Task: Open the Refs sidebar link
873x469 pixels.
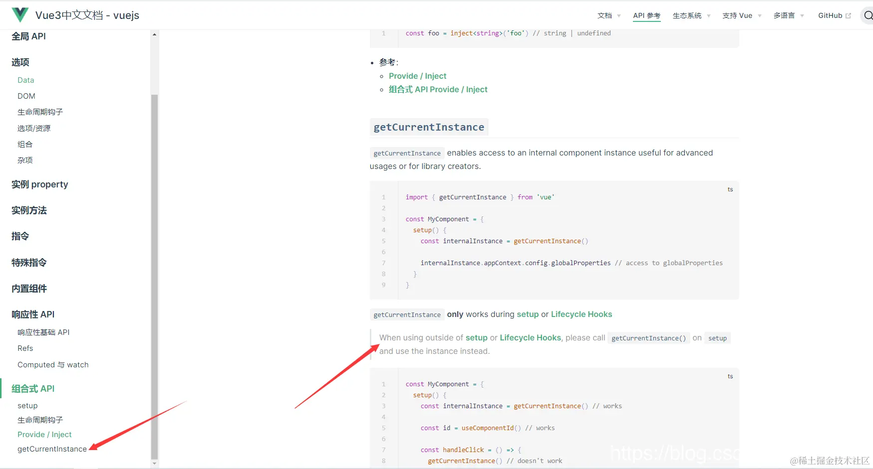Action: coord(25,348)
